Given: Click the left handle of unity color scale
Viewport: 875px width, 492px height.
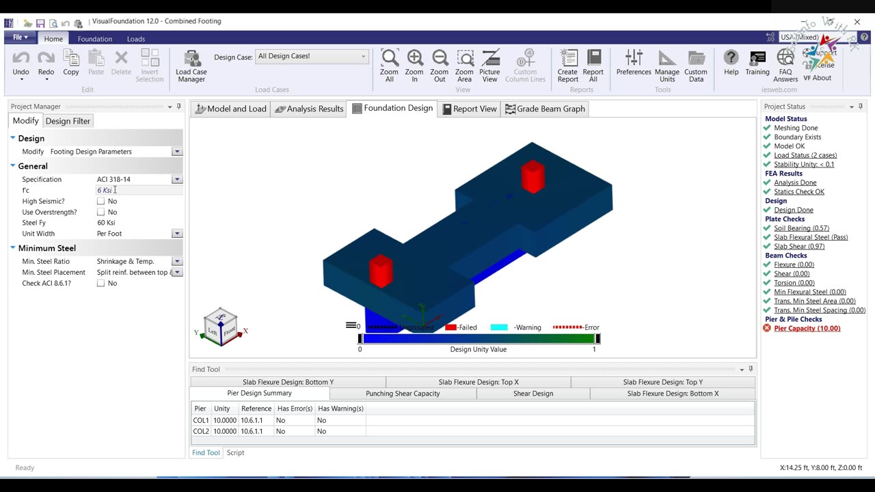Looking at the screenshot, I should pyautogui.click(x=360, y=338).
